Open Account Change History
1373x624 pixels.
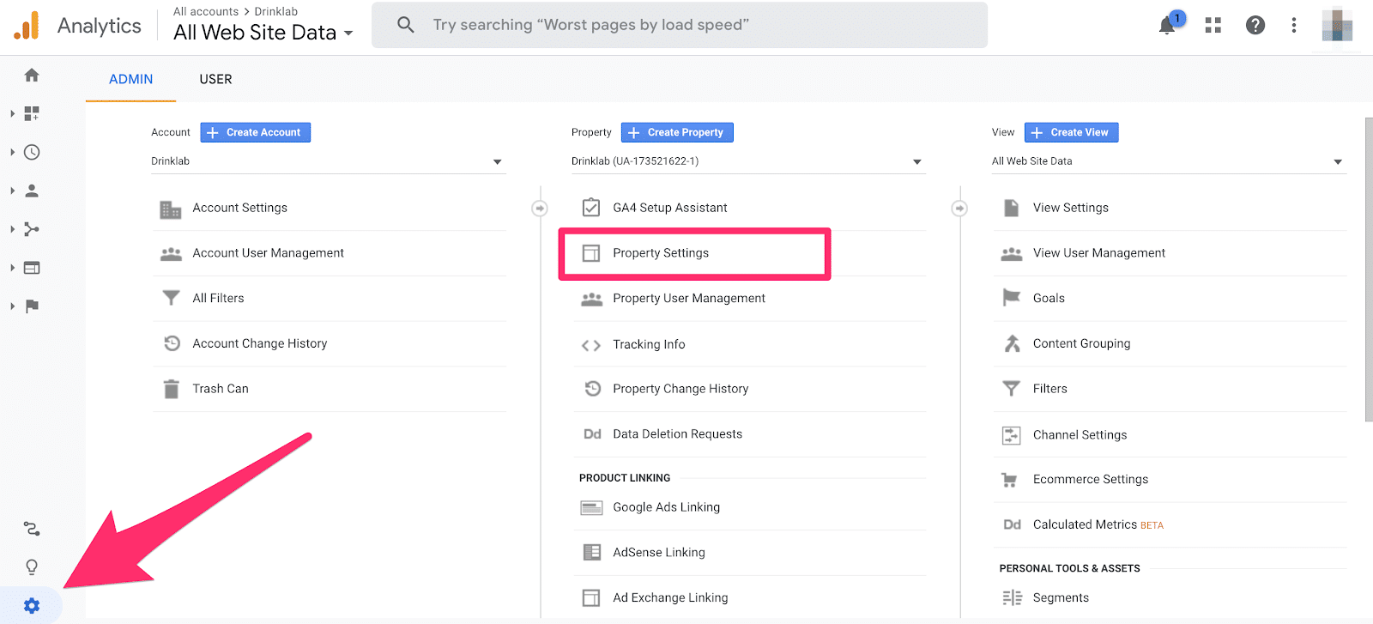tap(330, 343)
